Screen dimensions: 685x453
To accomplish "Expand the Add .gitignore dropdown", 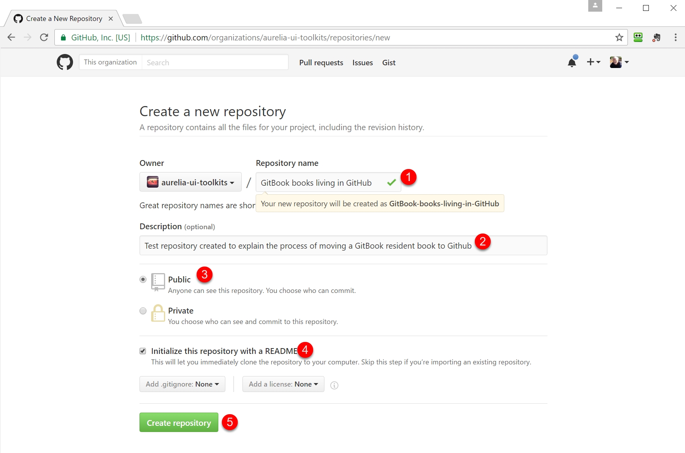I will pos(182,384).
